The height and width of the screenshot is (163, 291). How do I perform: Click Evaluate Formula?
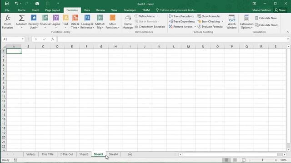(210, 27)
